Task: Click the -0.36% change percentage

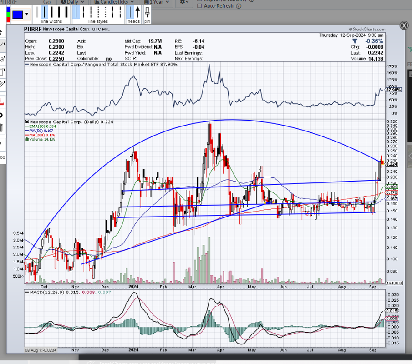Action: 374,41
